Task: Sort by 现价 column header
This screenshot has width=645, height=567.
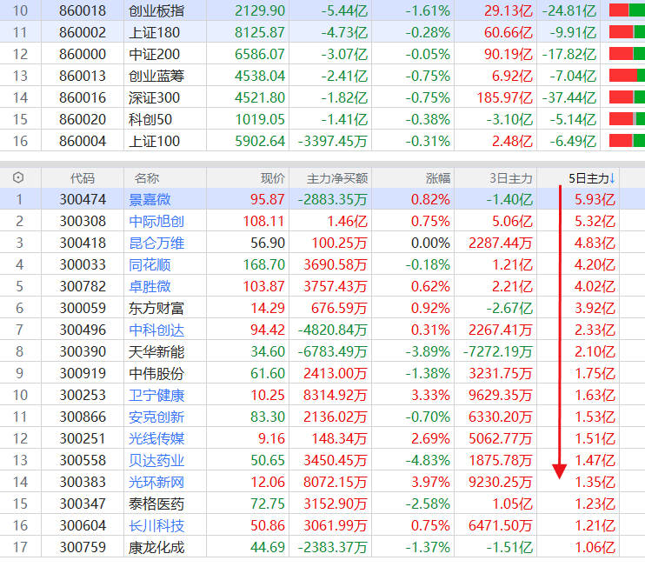Action: coord(273,178)
